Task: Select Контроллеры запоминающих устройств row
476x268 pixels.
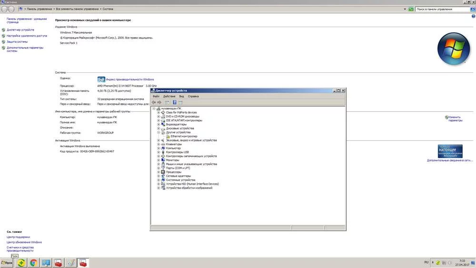Action: [191, 156]
